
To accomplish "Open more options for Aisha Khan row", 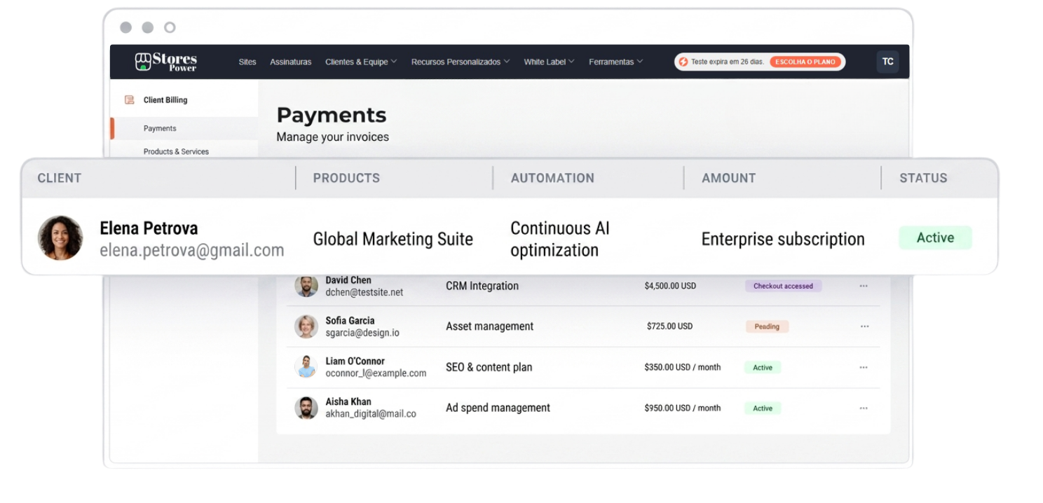I will click(864, 408).
